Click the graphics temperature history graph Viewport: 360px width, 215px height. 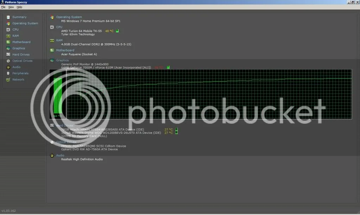[209, 94]
